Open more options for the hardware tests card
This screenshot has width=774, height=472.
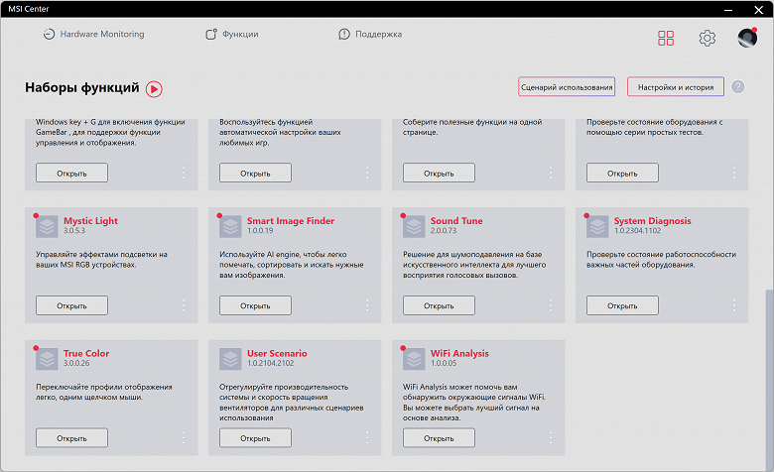734,173
